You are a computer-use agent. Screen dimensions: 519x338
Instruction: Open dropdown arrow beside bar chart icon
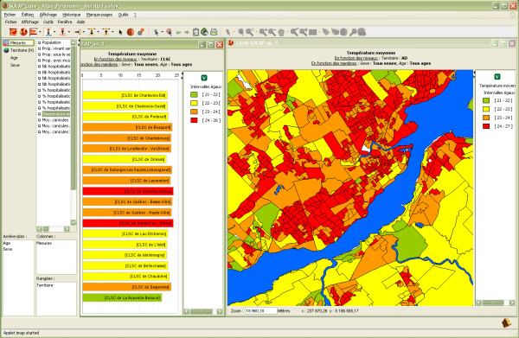(x=40, y=32)
